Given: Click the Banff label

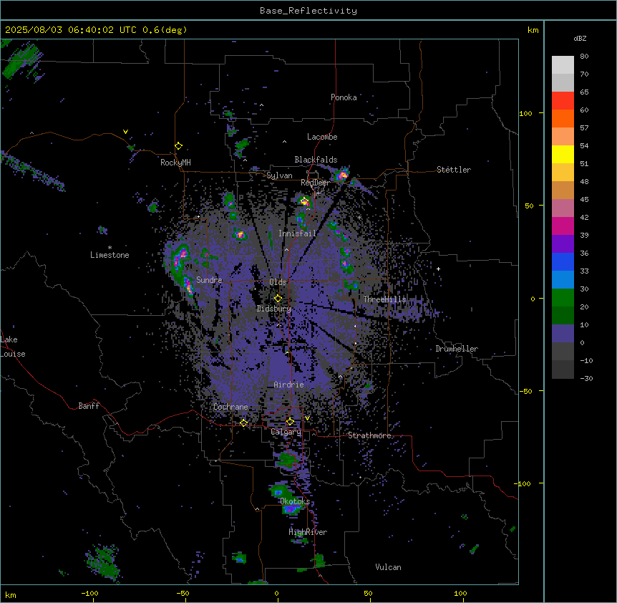Looking at the screenshot, I should tap(89, 406).
